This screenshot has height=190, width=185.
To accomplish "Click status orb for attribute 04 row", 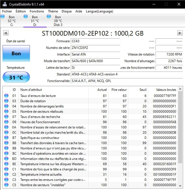I will 6,106.
